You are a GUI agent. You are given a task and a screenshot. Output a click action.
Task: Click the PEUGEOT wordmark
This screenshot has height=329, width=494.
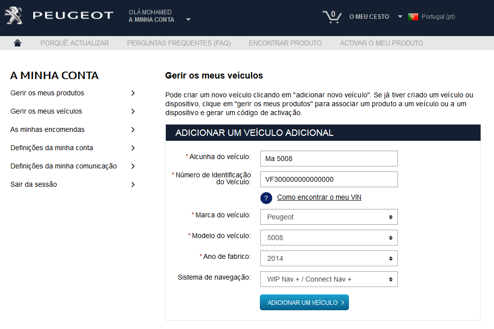(x=73, y=15)
